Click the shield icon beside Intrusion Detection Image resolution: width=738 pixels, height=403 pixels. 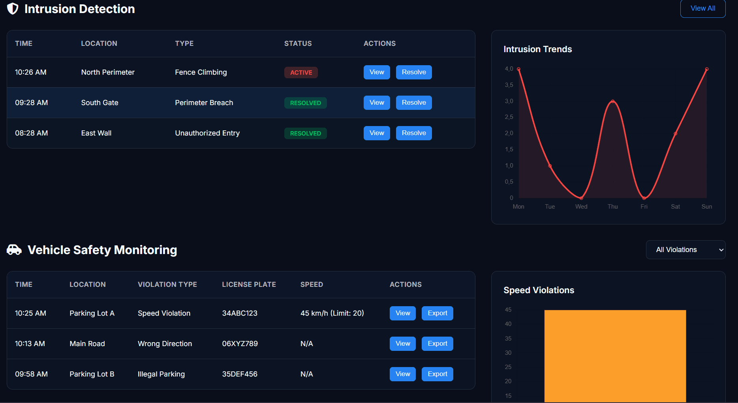[x=13, y=9]
